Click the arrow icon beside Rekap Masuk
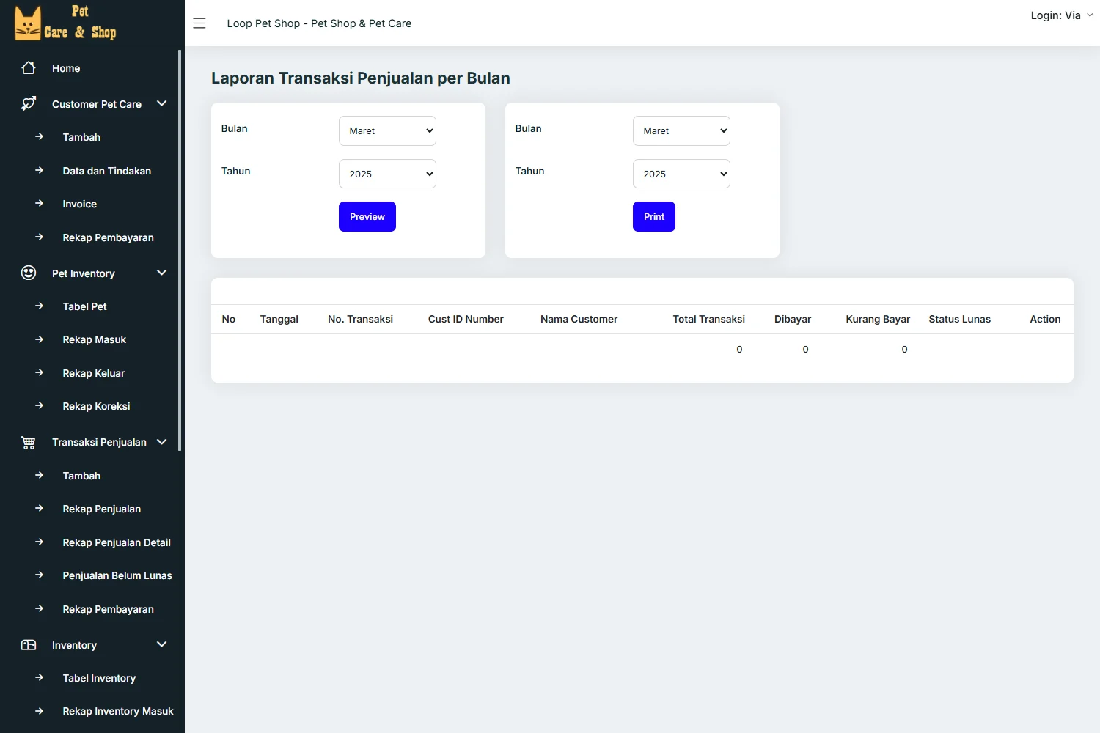The image size is (1100, 733). (40, 339)
